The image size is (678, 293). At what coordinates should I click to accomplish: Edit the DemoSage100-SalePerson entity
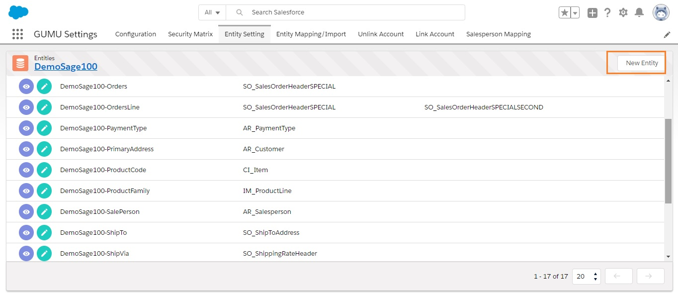click(44, 212)
